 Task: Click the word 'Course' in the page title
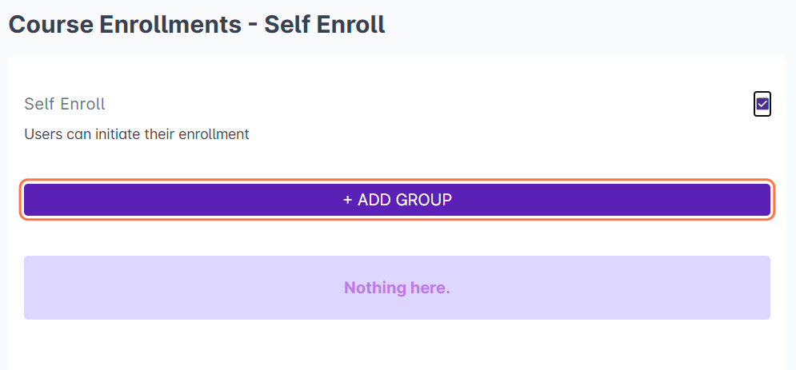pyautogui.click(x=50, y=24)
